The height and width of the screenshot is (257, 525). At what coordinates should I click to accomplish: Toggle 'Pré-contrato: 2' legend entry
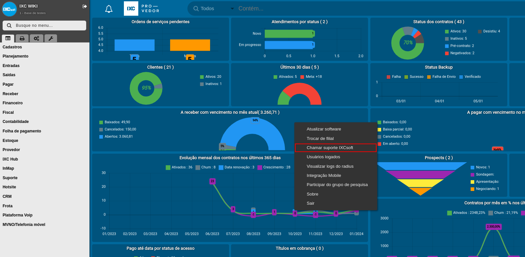pos(459,46)
